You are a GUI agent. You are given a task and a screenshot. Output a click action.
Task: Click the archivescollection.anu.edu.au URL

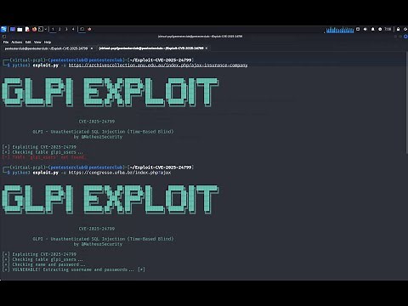158,65
